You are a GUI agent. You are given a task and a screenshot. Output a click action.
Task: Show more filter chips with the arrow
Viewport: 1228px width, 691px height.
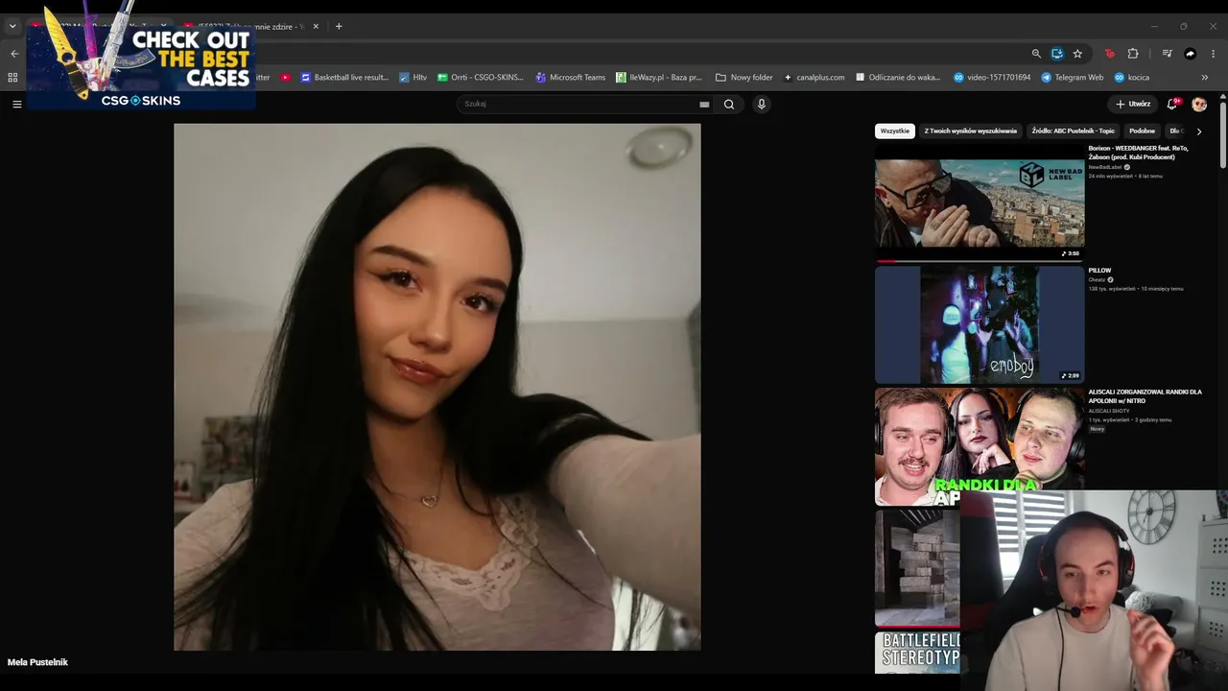(1198, 131)
